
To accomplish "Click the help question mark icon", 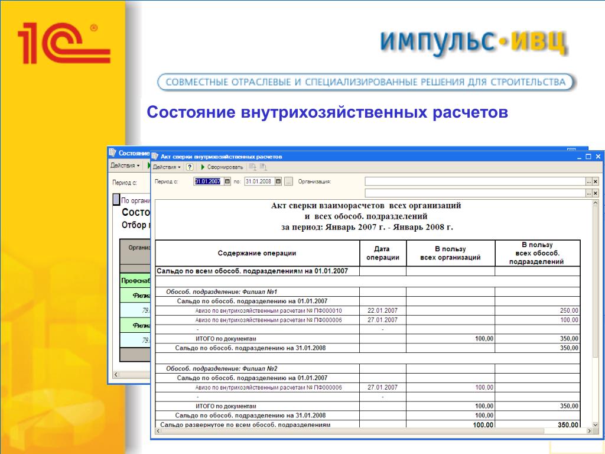I will pos(190,167).
